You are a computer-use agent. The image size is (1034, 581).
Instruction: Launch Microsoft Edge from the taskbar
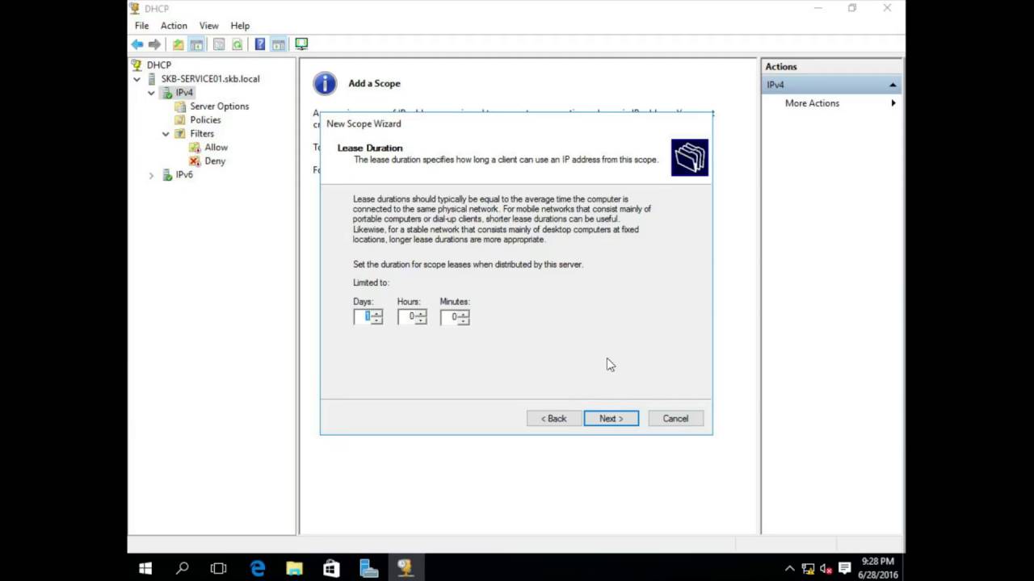click(x=258, y=568)
